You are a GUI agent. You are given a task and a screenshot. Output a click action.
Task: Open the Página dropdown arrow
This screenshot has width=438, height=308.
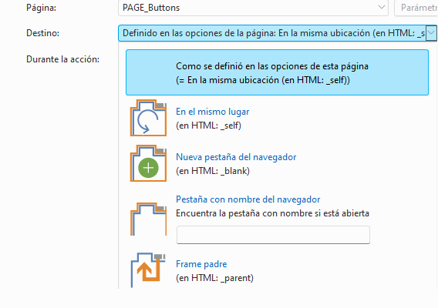tap(381, 8)
